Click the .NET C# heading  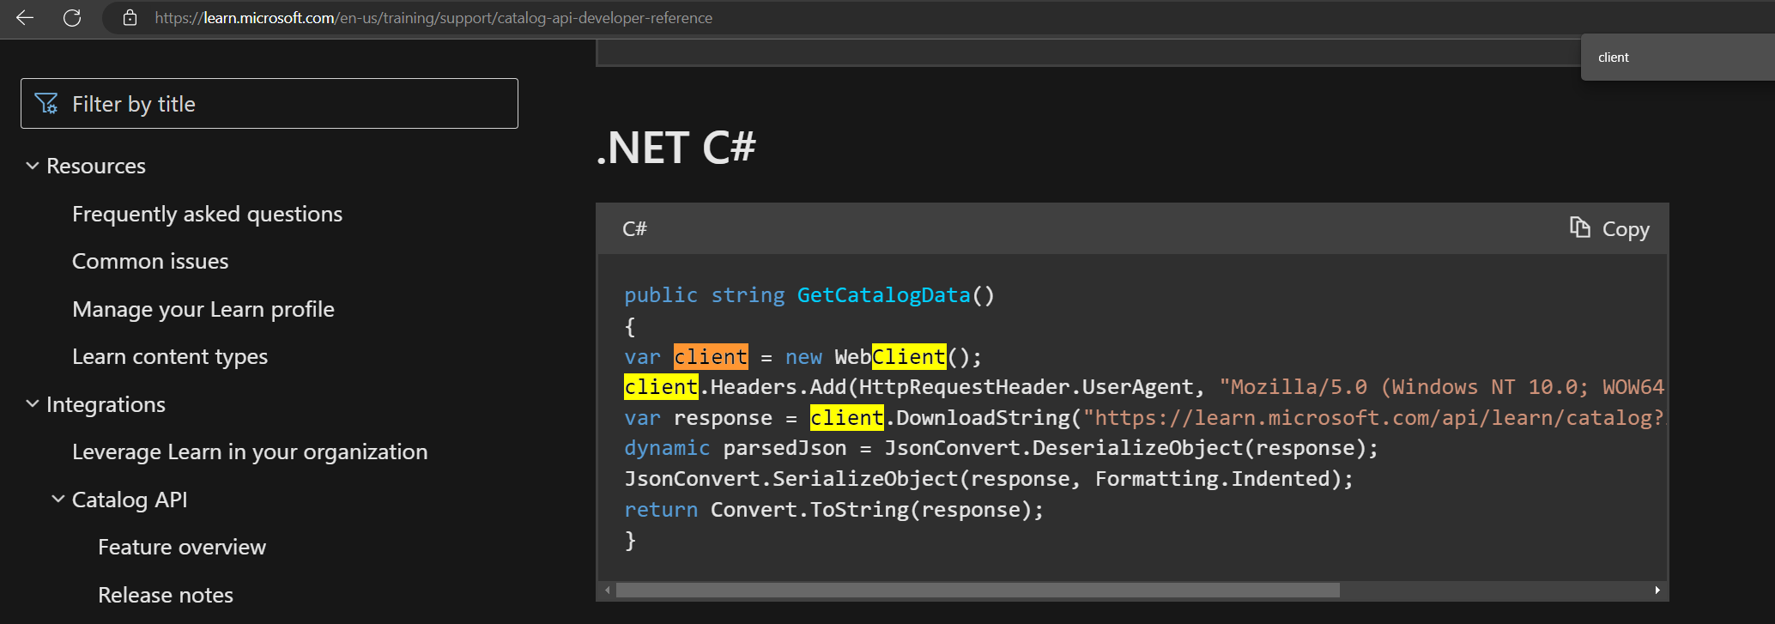[676, 148]
